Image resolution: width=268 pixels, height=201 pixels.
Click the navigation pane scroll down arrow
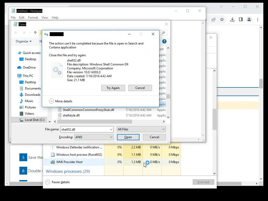pyautogui.click(x=49, y=121)
